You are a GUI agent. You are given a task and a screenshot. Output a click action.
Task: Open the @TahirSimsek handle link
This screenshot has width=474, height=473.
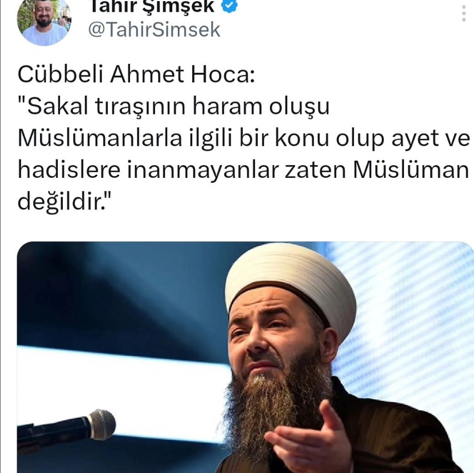(154, 29)
